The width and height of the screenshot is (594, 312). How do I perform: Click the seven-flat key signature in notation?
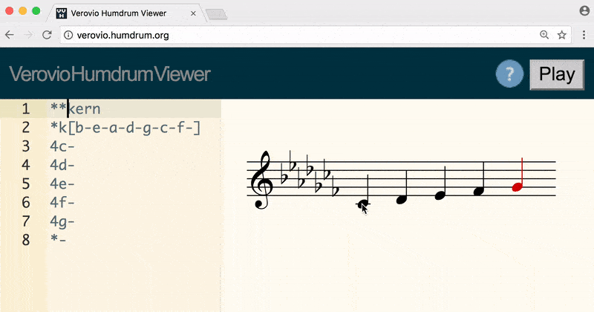310,173
